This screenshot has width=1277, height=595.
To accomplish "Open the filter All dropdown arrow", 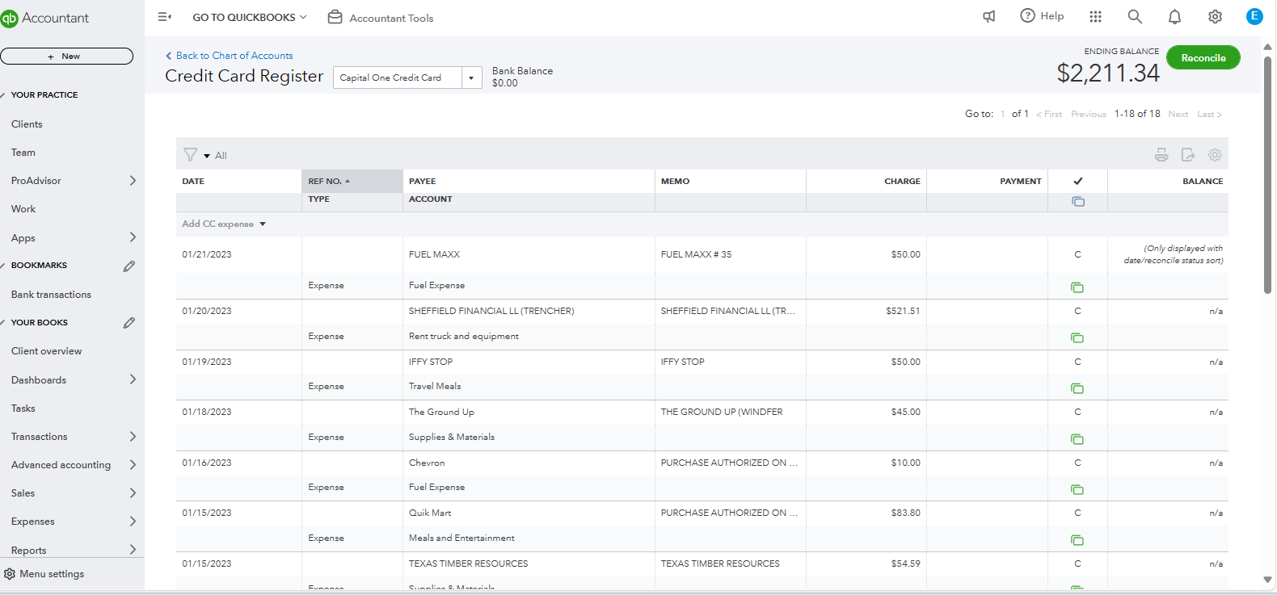I will pyautogui.click(x=207, y=156).
